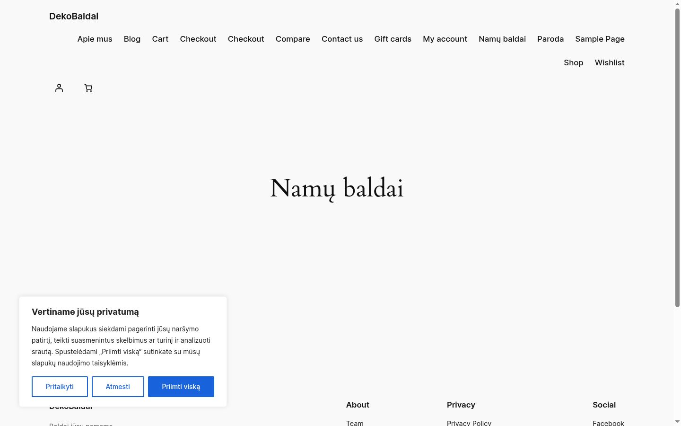Open the Team footer link
The width and height of the screenshot is (681, 426).
coord(355,423)
